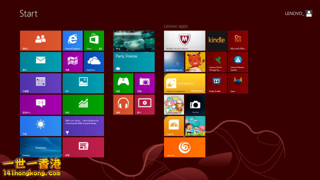Open the blue laptop icon tile

(x=238, y=83)
